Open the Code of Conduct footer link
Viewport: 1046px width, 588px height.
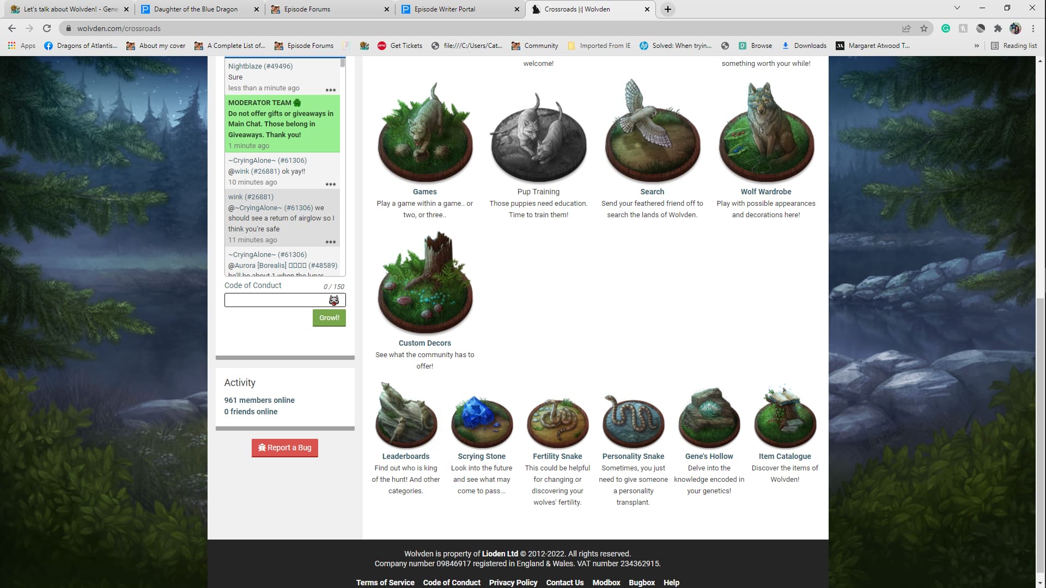pyautogui.click(x=452, y=583)
